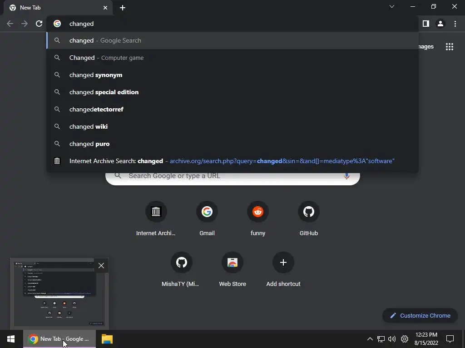Screen dimensions: 465x348
Task: Reload the page with refresh icon
Action: [x=39, y=24]
